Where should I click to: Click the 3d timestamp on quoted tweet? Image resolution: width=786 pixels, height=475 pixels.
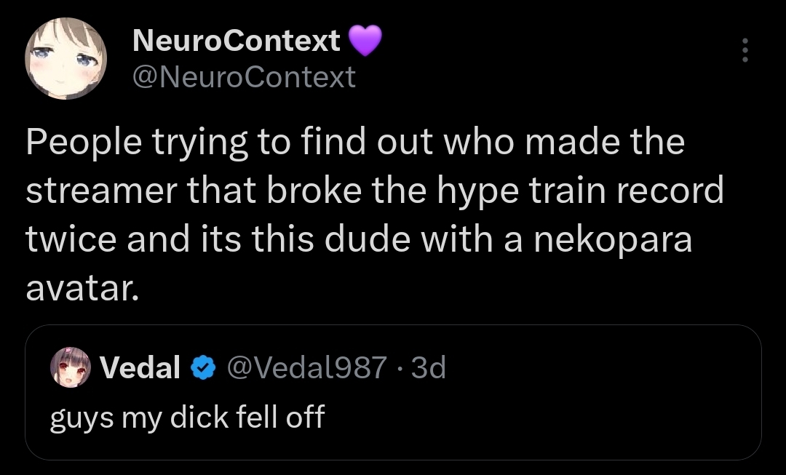point(428,368)
